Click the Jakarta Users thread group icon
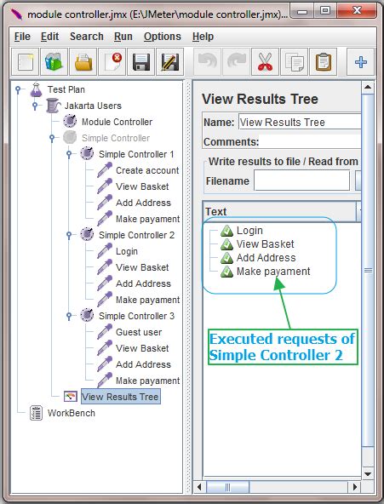The height and width of the screenshot is (504, 384). (53, 106)
